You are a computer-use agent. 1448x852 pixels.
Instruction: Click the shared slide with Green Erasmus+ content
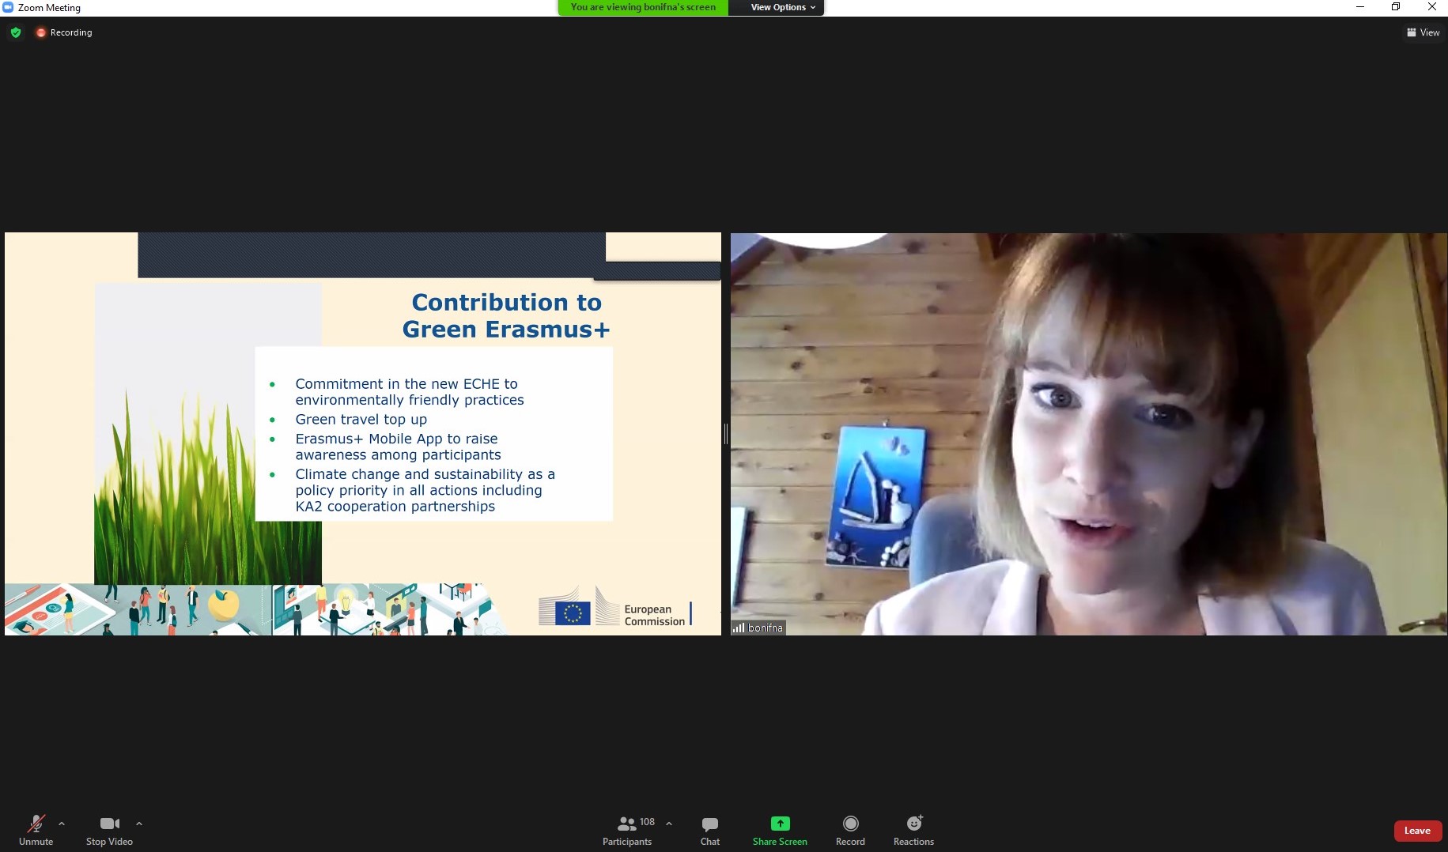tap(363, 434)
